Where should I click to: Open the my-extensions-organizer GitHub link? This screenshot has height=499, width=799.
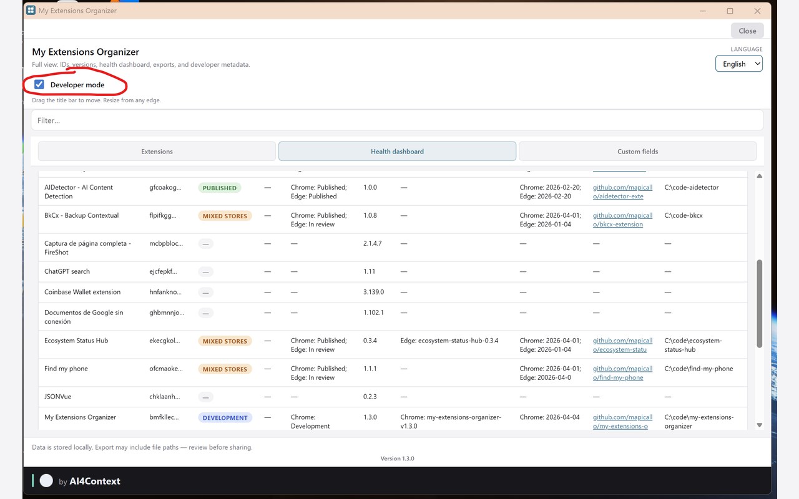pyautogui.click(x=622, y=422)
